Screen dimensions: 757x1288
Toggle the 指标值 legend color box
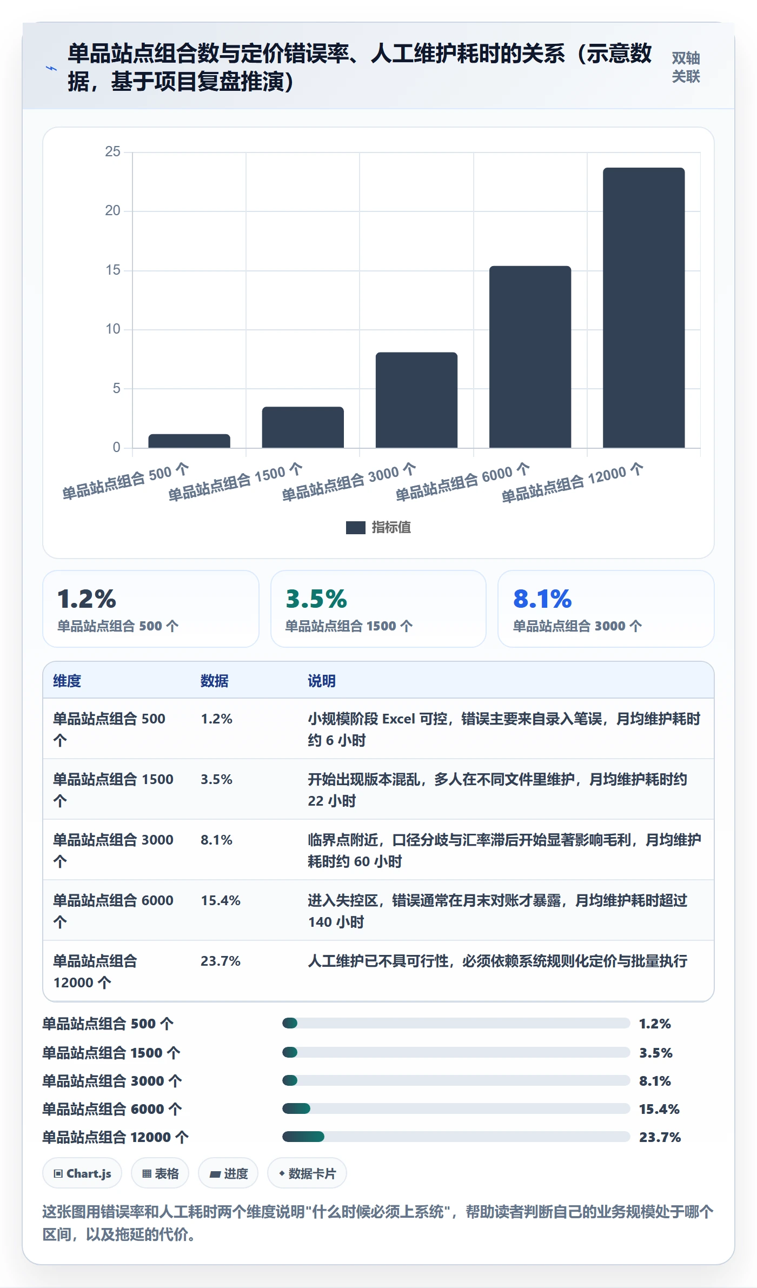[x=355, y=528]
